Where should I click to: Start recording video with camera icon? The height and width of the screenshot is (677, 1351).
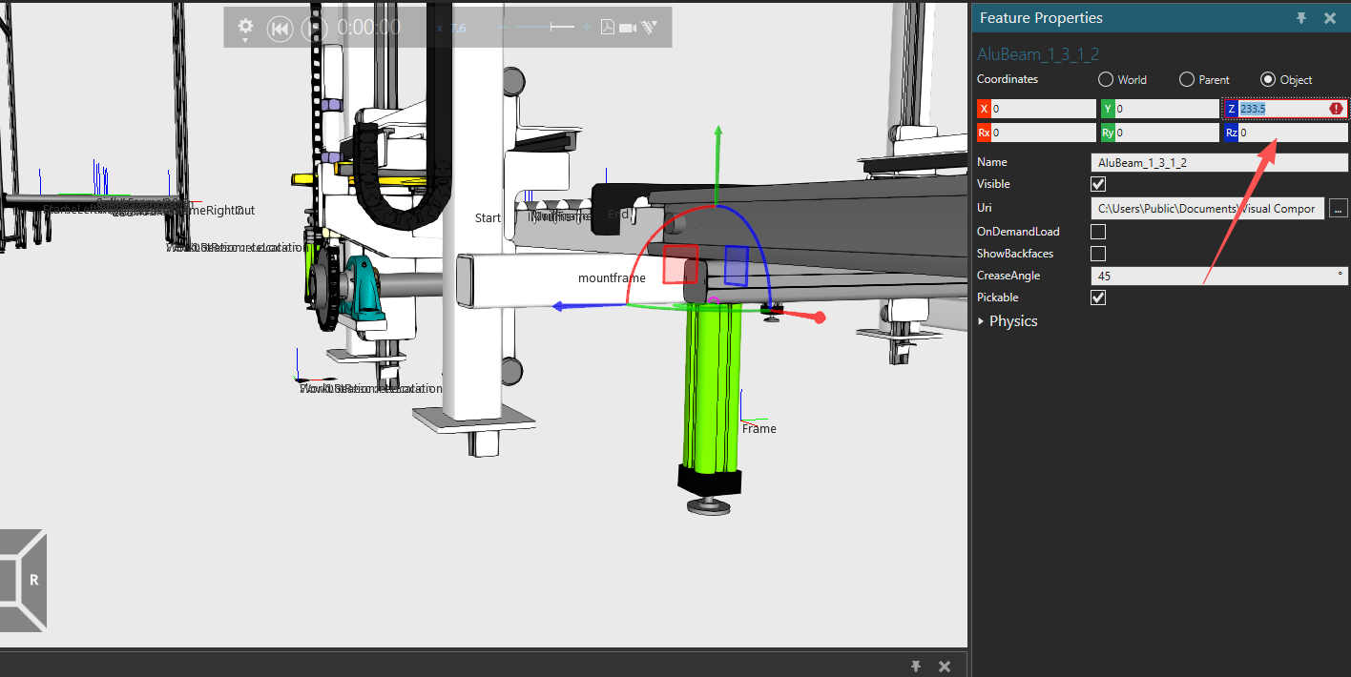coord(628,28)
